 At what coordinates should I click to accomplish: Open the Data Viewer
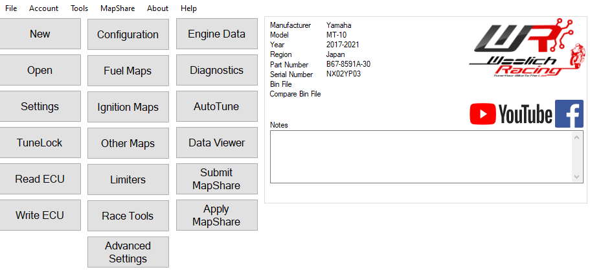(216, 143)
